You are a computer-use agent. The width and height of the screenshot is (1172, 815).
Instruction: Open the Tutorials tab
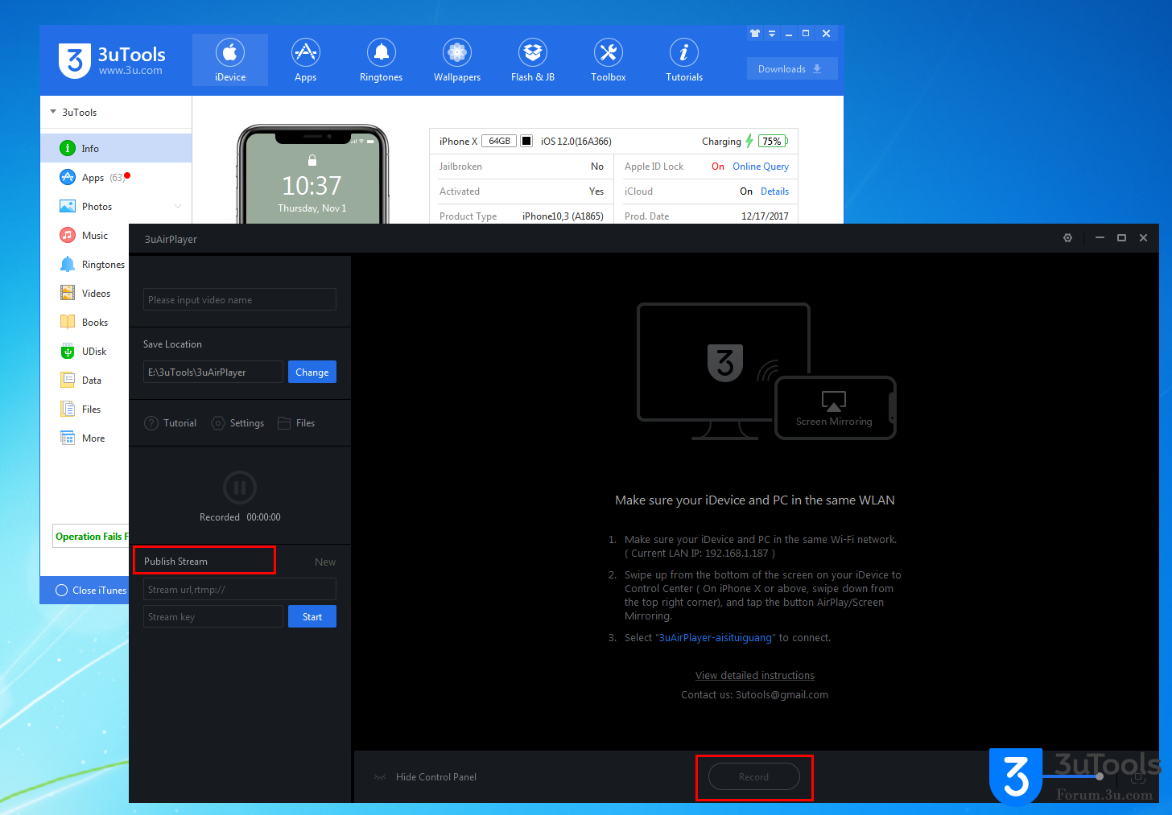[684, 60]
